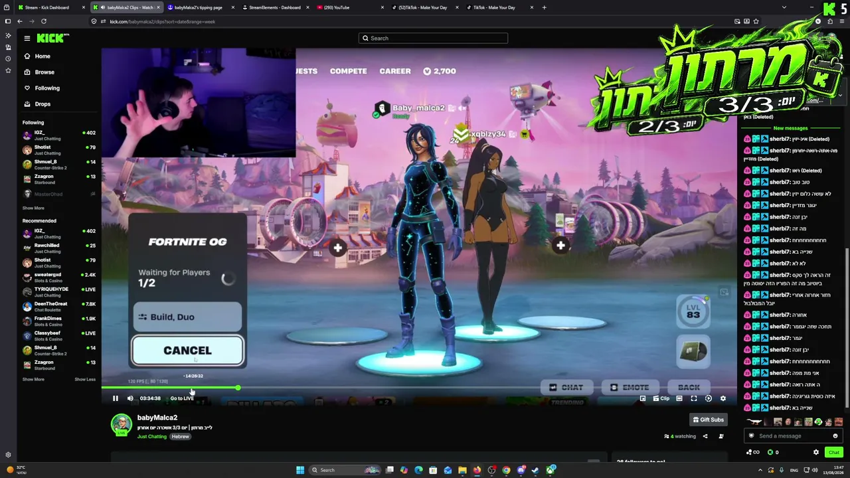Open Steam from the taskbar
The width and height of the screenshot is (850, 478).
pyautogui.click(x=535, y=470)
